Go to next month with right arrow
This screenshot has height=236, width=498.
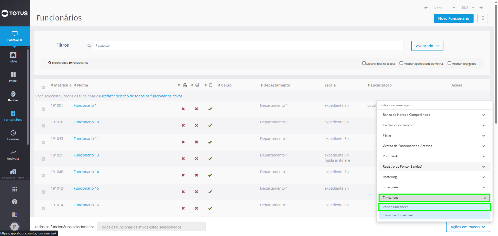pyautogui.click(x=481, y=8)
